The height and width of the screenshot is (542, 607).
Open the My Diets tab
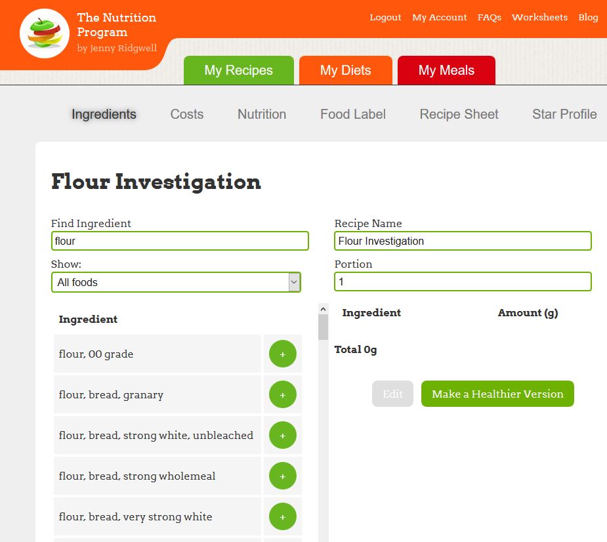point(345,70)
